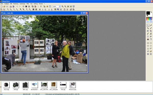Select the Text (T) toolbar icon

coord(41,7)
